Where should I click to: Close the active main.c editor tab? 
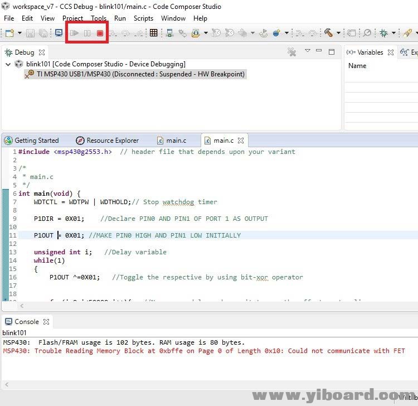coord(241,141)
